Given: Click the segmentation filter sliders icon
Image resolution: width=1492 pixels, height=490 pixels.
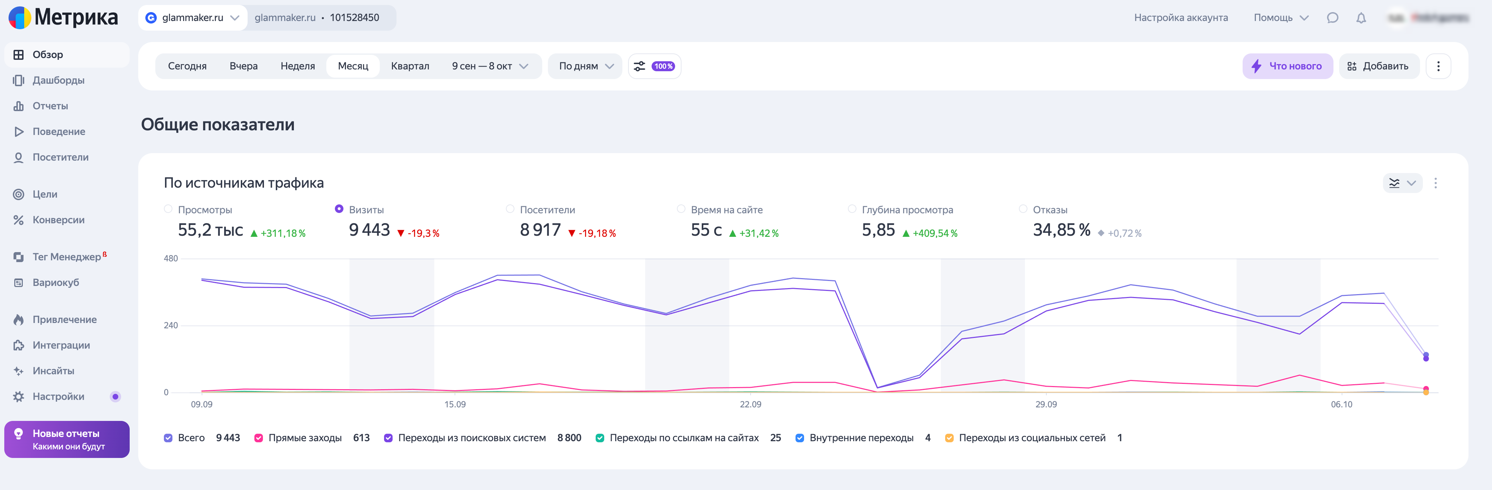Looking at the screenshot, I should pyautogui.click(x=639, y=66).
